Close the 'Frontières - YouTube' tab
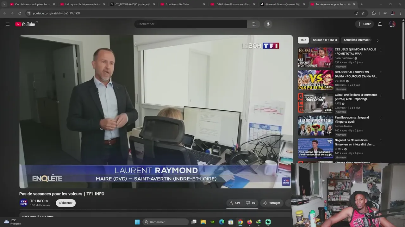This screenshot has width=405, height=227. tap(204, 4)
